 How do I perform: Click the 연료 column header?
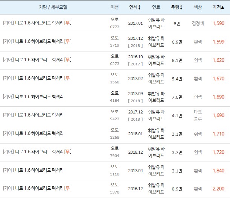[156, 7]
